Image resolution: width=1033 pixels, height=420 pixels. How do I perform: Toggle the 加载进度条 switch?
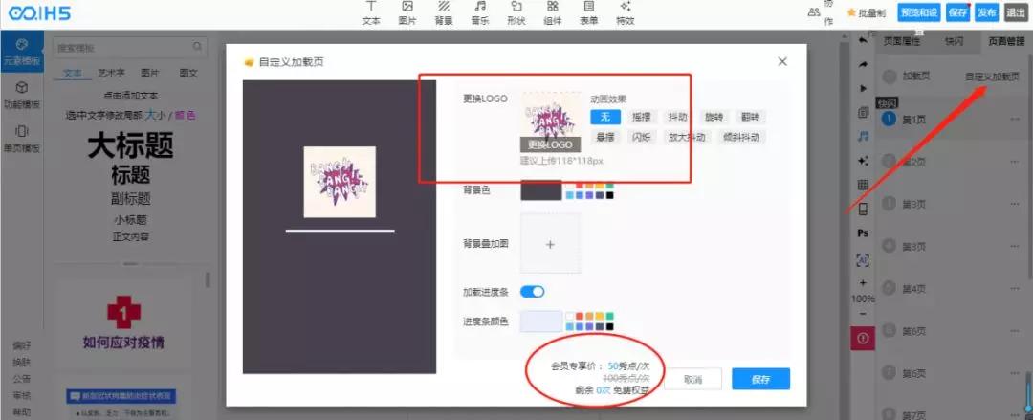pyautogui.click(x=533, y=292)
